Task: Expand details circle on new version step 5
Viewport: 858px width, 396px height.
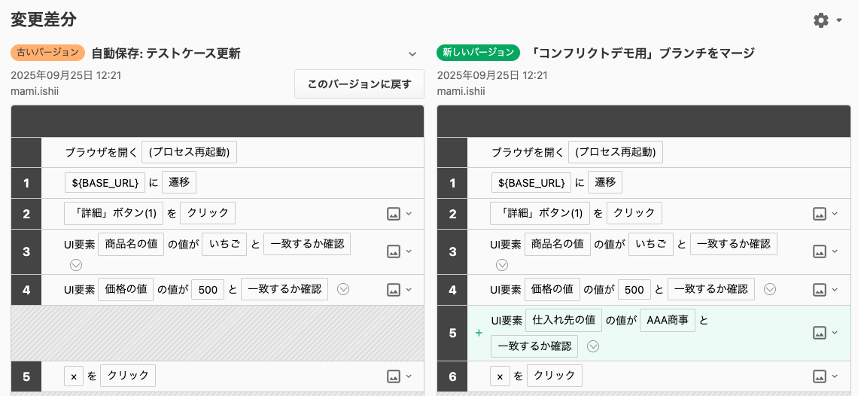Action: click(x=593, y=346)
